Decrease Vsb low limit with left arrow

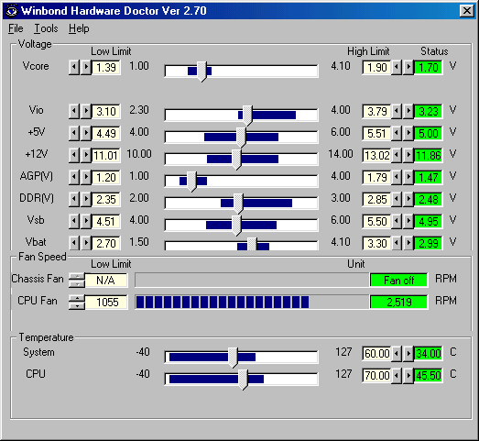tap(74, 222)
